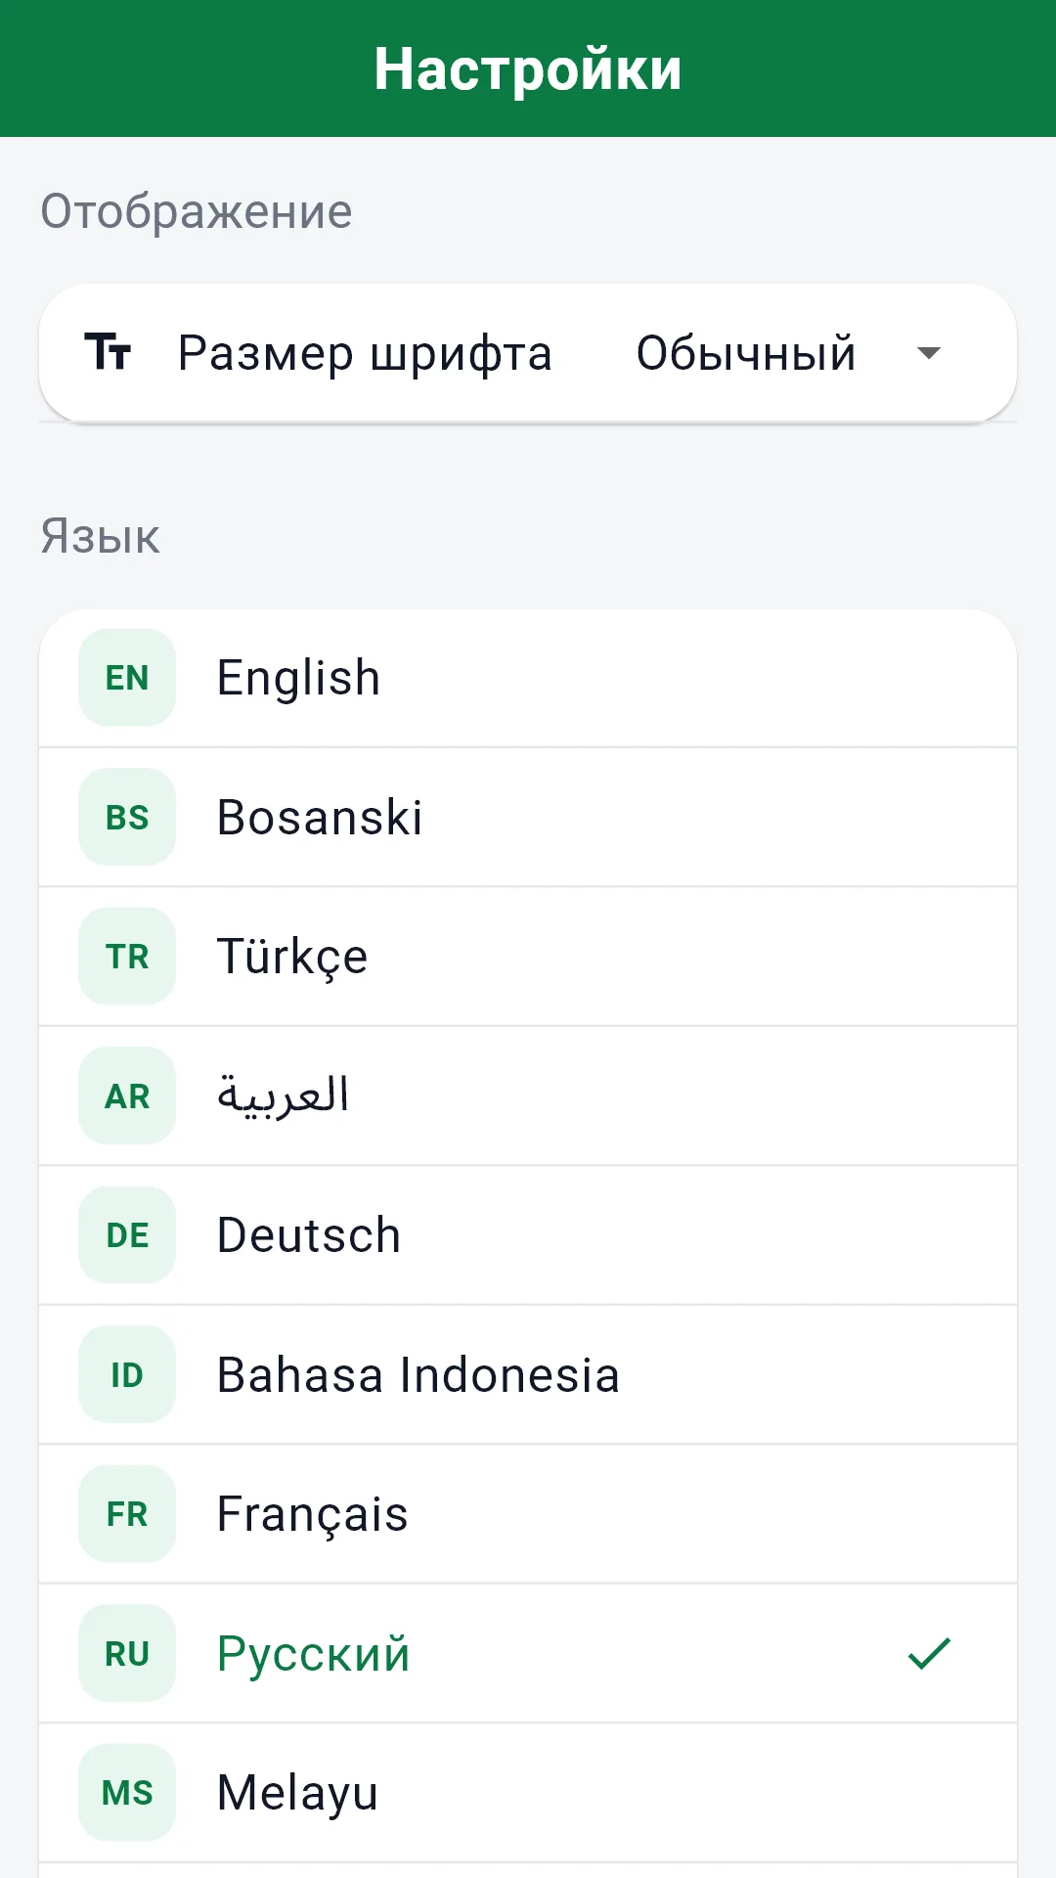
Task: Switch language to Bosanski
Action: point(528,817)
